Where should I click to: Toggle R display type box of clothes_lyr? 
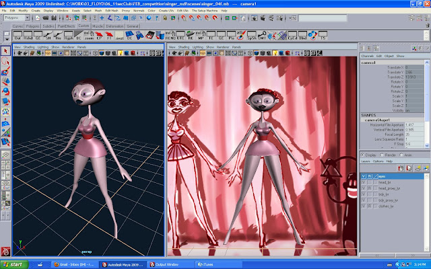(370, 206)
